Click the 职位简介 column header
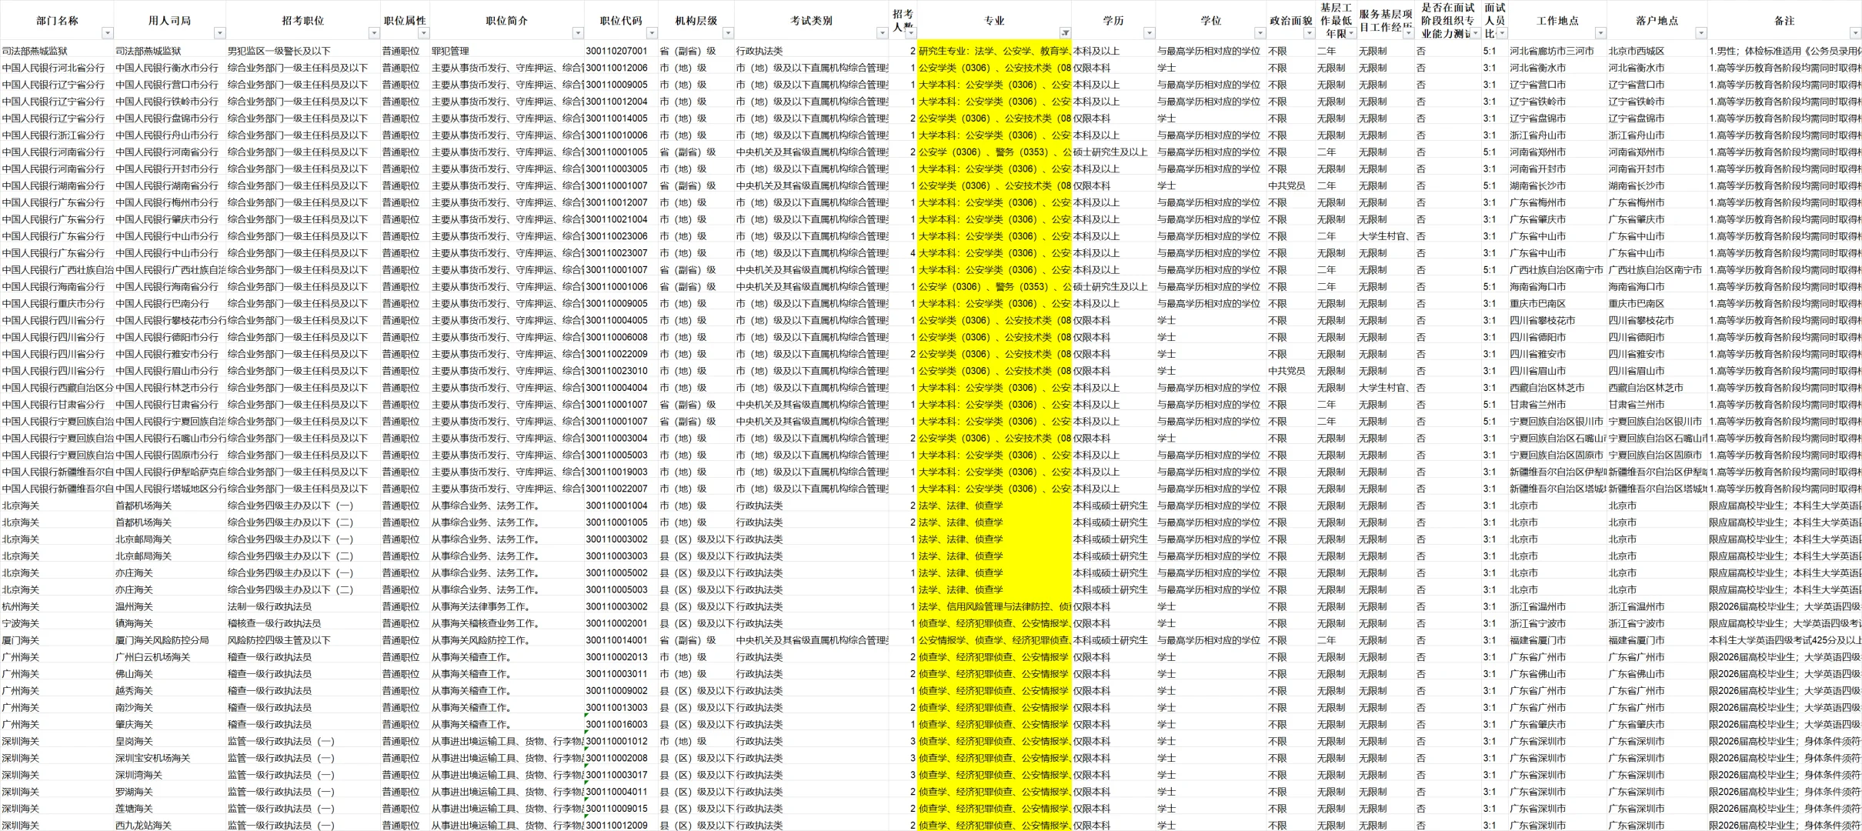The width and height of the screenshot is (1862, 831). click(x=506, y=21)
